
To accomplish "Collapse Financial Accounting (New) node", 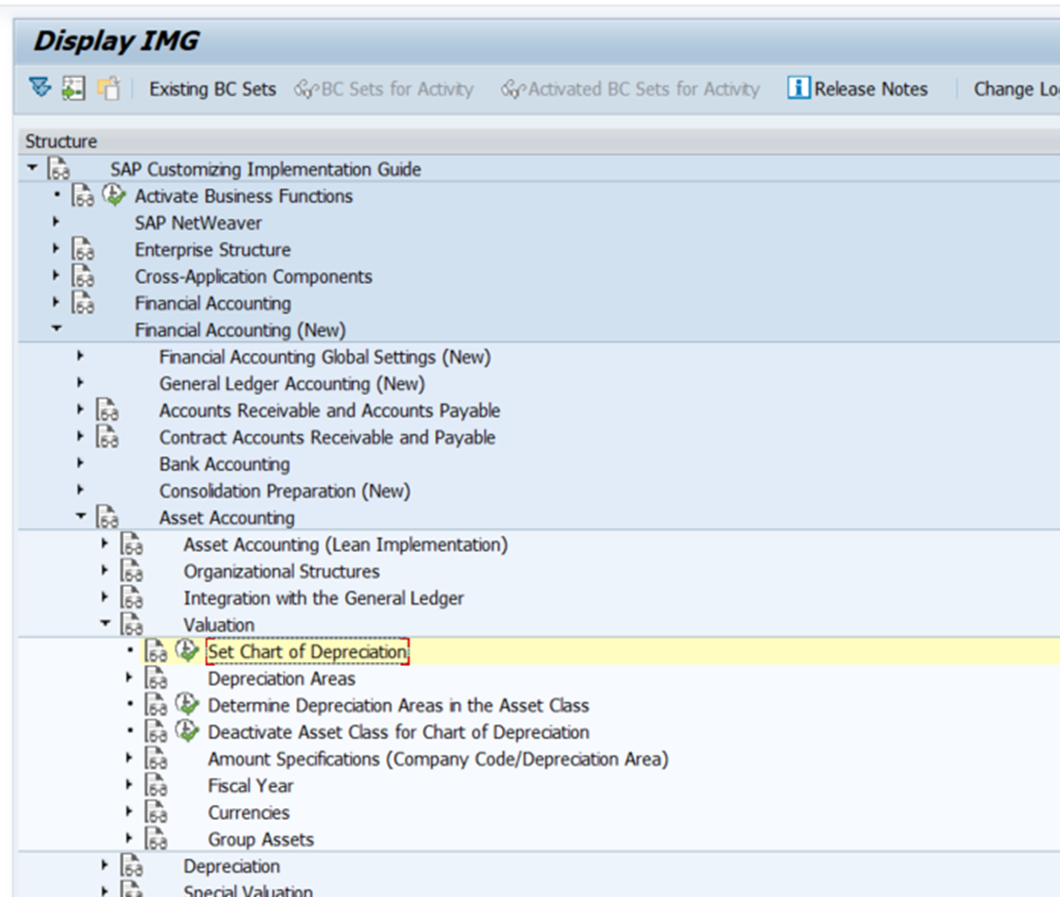I will tap(57, 329).
